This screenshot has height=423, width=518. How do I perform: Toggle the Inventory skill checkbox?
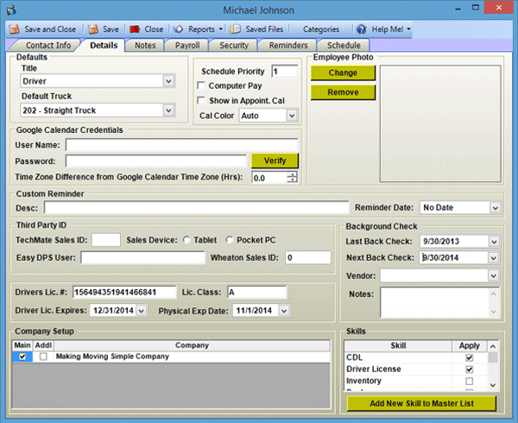[469, 381]
